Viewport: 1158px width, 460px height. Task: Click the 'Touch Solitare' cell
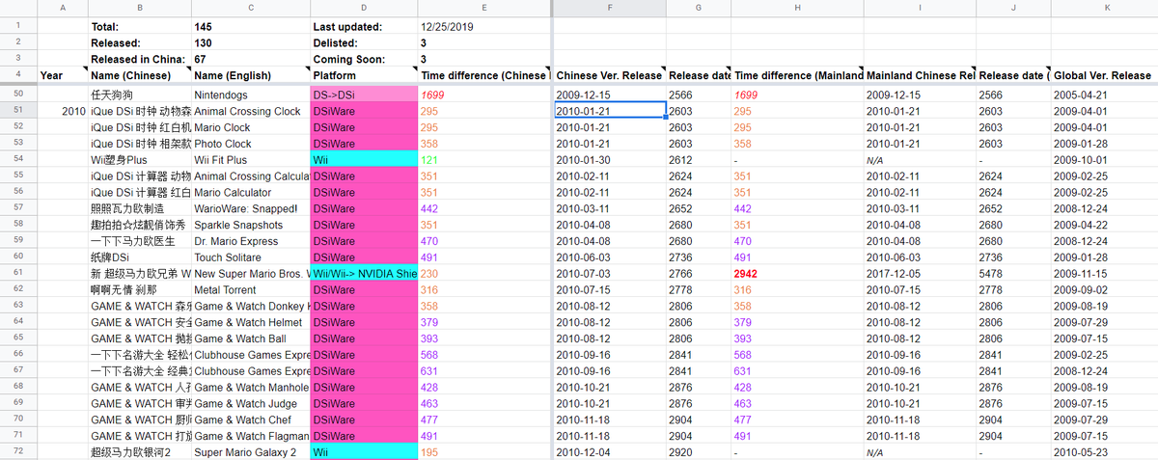(x=251, y=257)
